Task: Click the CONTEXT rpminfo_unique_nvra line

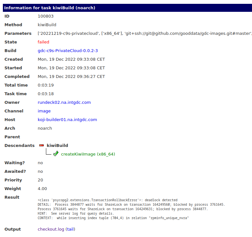Action: (x=113, y=218)
